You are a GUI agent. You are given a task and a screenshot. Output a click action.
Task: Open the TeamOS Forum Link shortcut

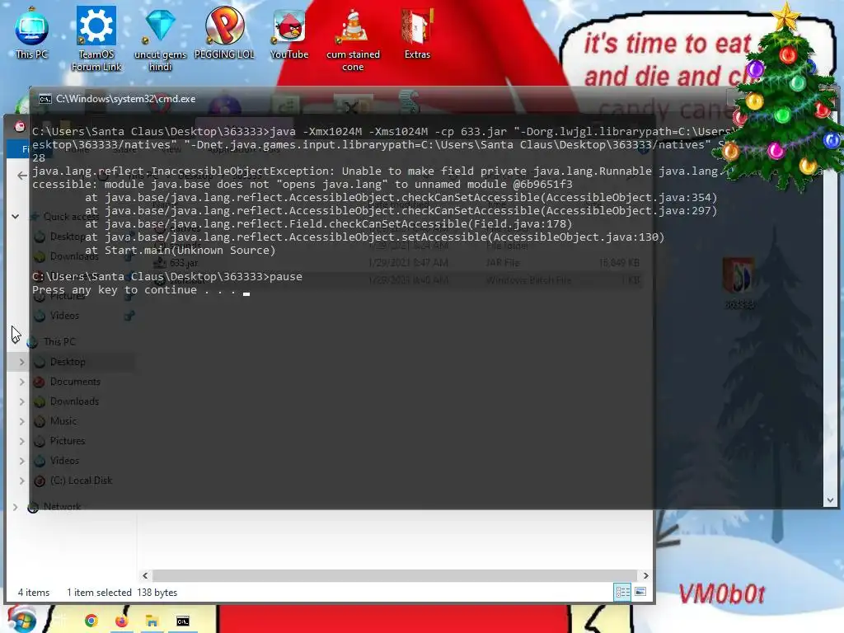click(x=96, y=39)
